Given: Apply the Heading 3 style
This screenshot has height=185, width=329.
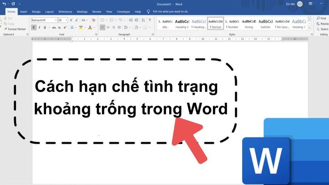Looking at the screenshot, I should [x=182, y=23].
